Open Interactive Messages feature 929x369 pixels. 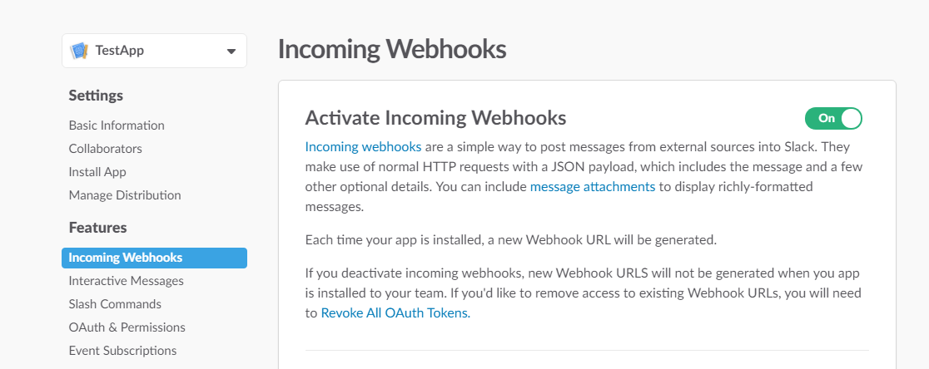(127, 281)
